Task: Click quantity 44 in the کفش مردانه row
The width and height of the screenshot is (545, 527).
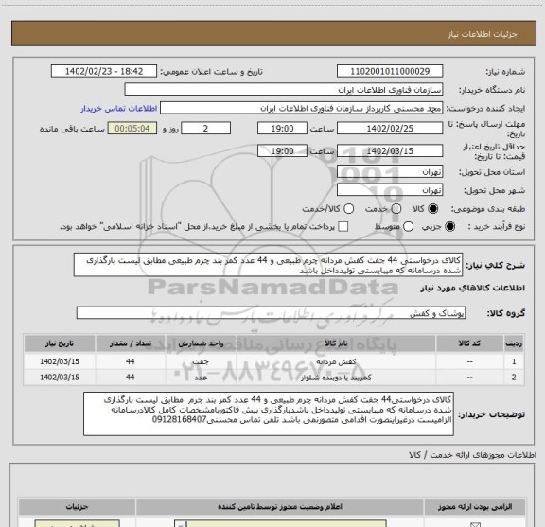Action: coord(131,361)
